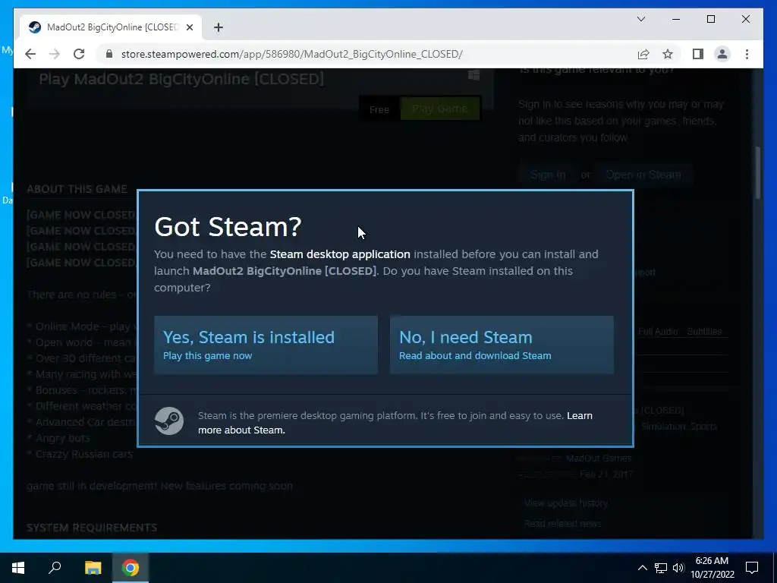The height and width of the screenshot is (583, 777).
Task: Click the Steam logo in dialog footer
Action: [169, 421]
